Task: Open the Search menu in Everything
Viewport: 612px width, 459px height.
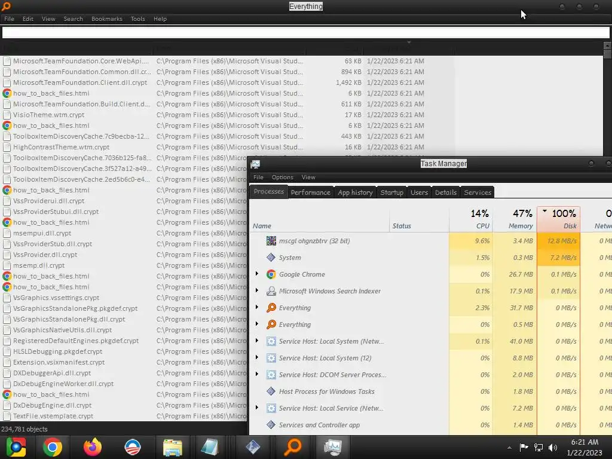Action: tap(74, 19)
